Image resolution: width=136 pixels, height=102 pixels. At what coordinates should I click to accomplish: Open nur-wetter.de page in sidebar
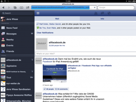click(17, 84)
